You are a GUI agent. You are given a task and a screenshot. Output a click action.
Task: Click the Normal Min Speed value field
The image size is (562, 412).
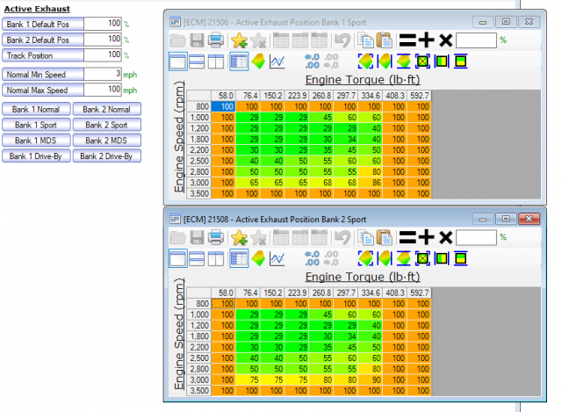101,74
